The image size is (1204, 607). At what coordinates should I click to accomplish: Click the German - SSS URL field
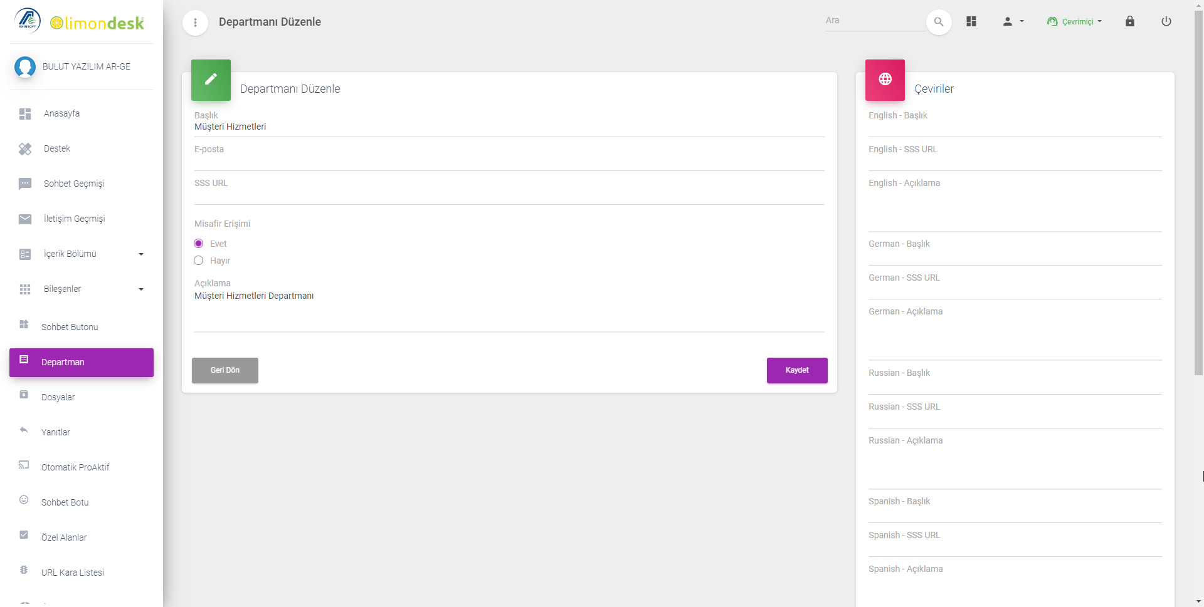click(x=1015, y=289)
